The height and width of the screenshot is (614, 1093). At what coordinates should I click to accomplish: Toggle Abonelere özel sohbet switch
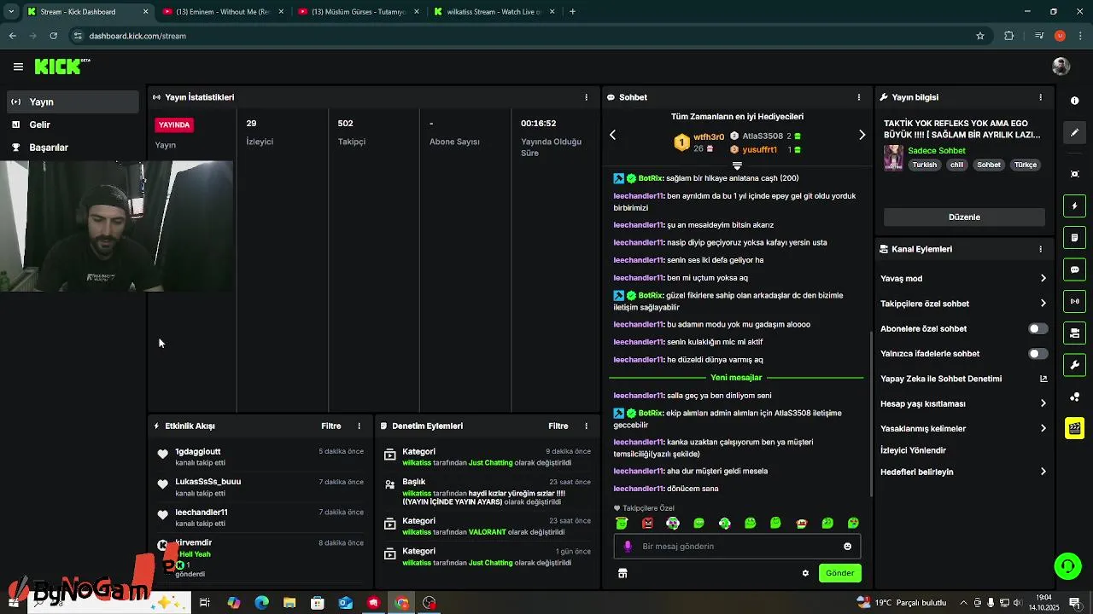click(x=1037, y=328)
